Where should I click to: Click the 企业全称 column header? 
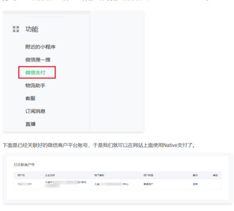pyautogui.click(x=50, y=175)
